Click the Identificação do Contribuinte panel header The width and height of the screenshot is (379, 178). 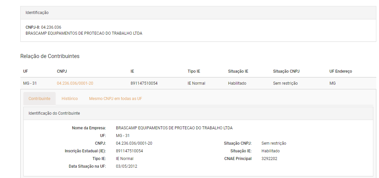tap(198, 113)
